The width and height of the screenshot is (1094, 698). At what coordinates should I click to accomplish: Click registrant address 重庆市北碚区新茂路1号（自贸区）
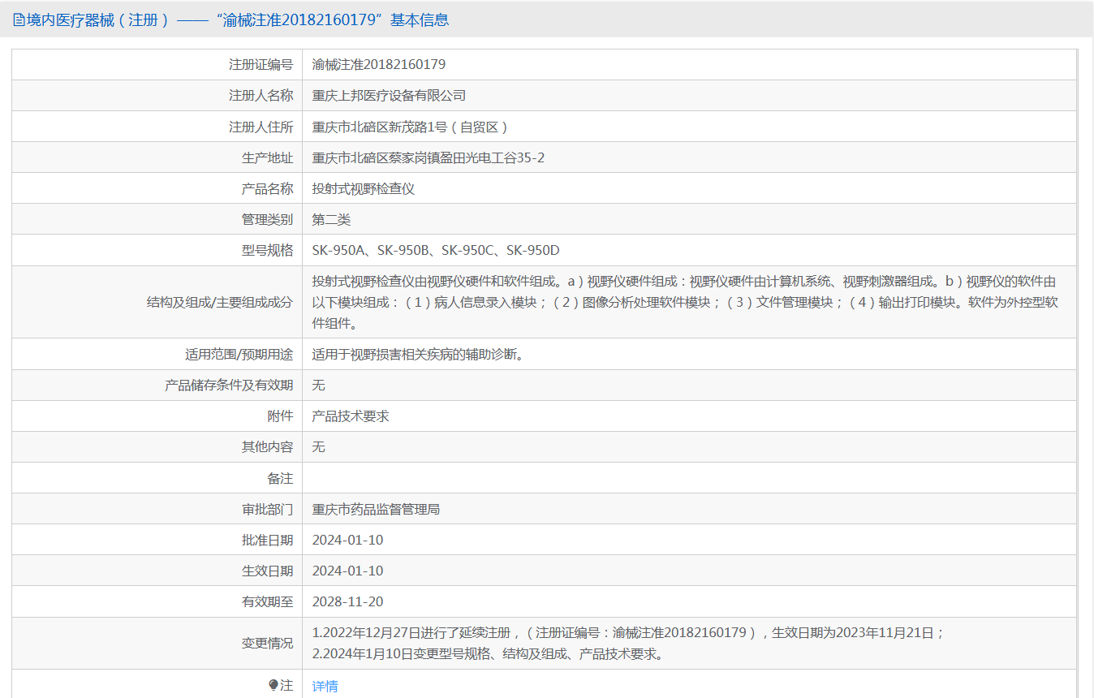[x=411, y=127]
